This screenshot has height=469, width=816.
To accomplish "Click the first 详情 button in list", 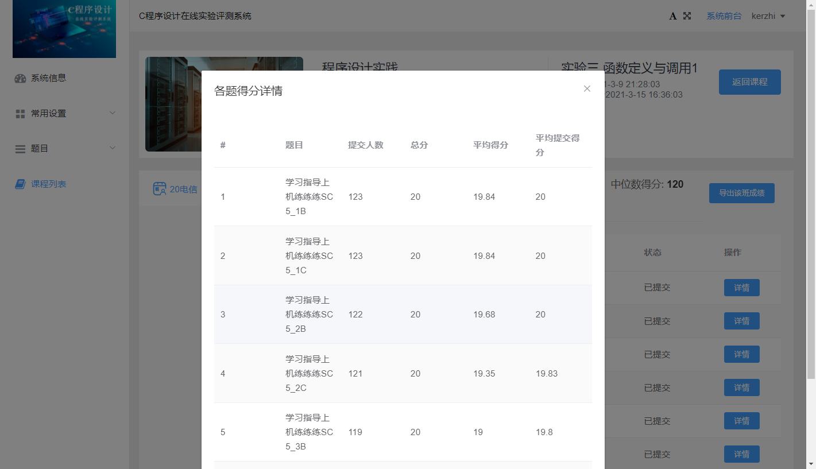I will coord(741,288).
